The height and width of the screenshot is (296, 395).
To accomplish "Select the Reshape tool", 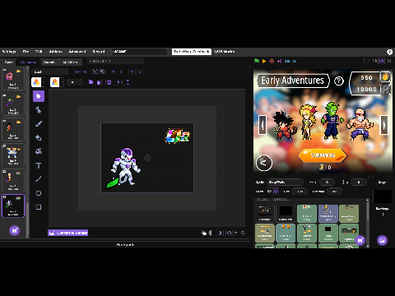I will (x=39, y=110).
